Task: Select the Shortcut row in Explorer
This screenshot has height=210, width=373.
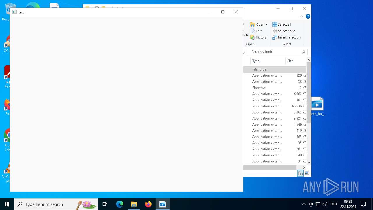Action: click(275, 88)
